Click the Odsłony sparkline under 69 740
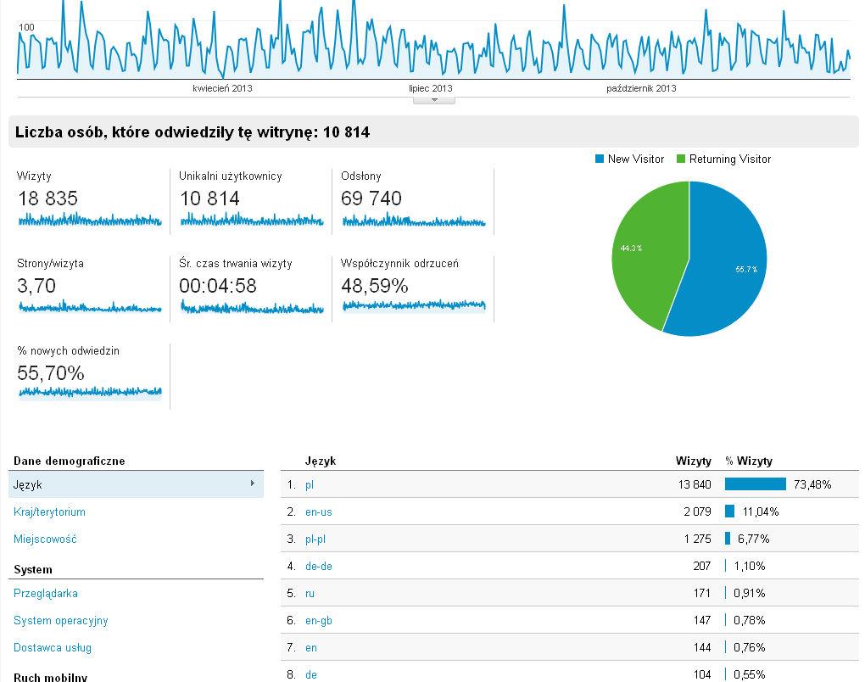The width and height of the screenshot is (865, 682). [x=415, y=221]
